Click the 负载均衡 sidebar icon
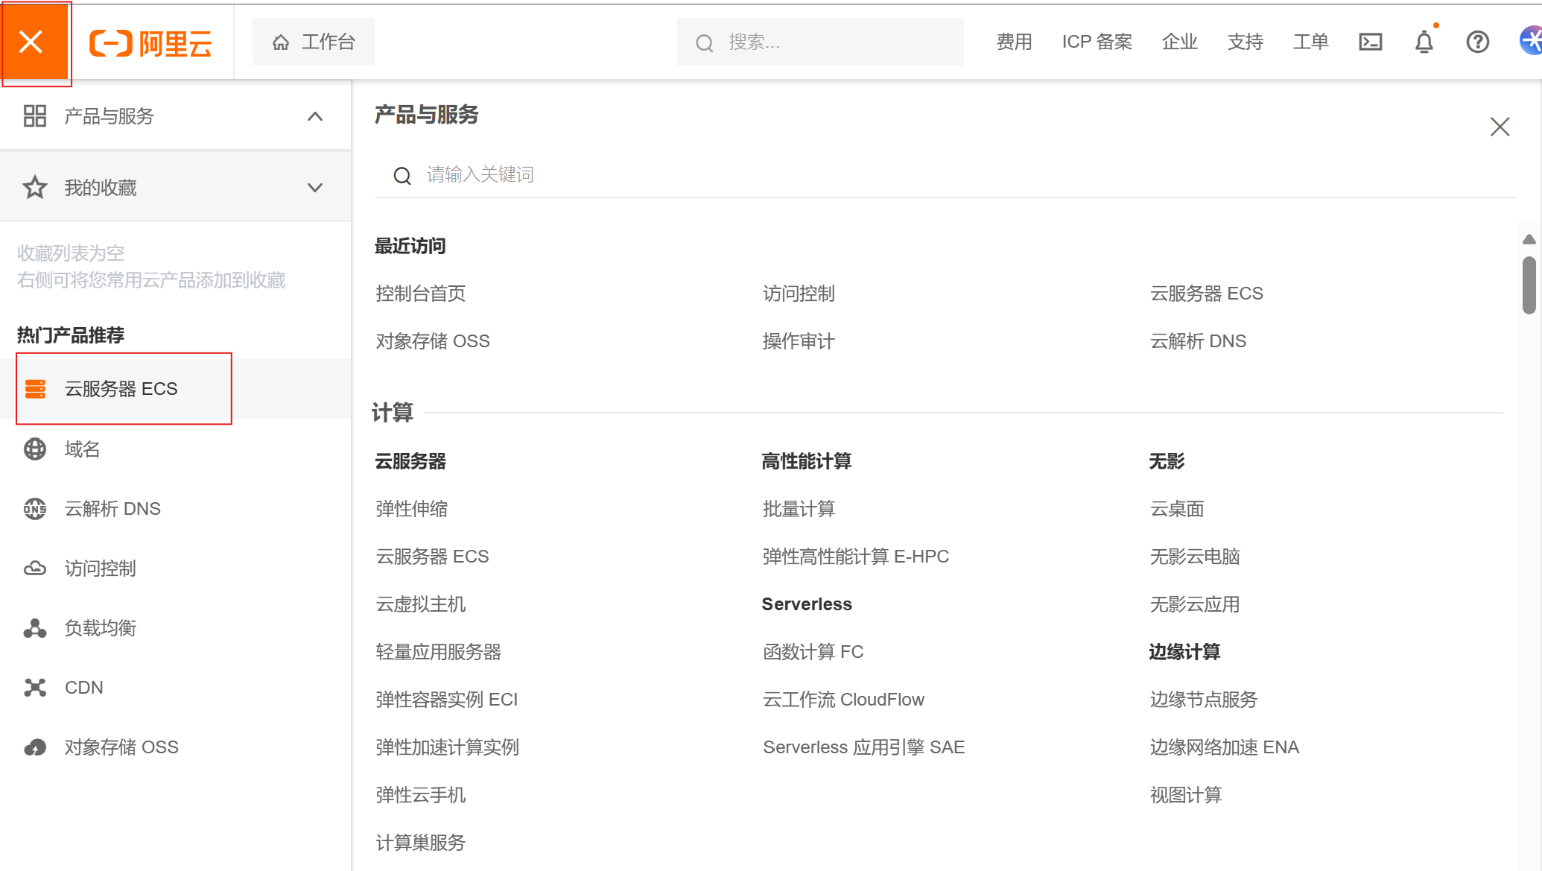Viewport: 1542px width, 871px height. click(35, 628)
